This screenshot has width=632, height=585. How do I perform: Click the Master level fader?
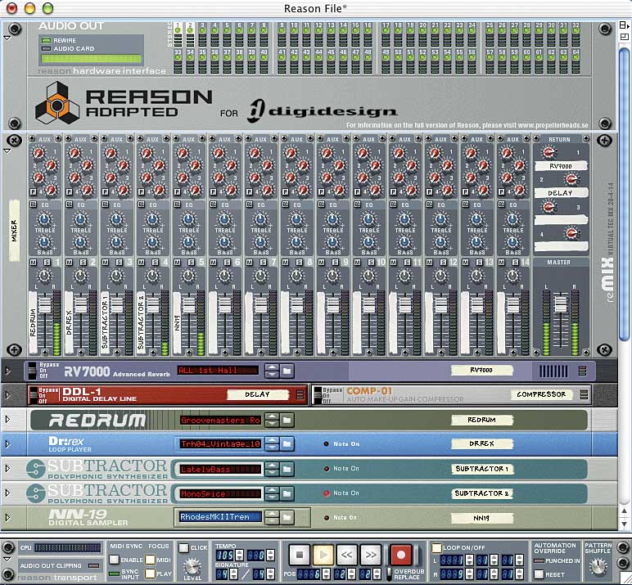pos(560,304)
